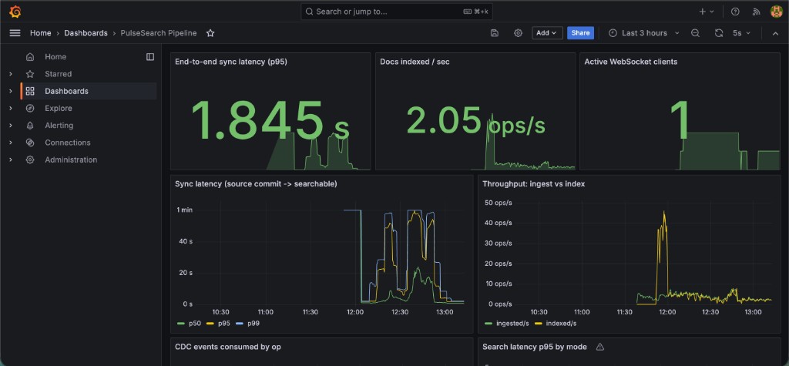Viewport: 789px width, 366px height.
Task: Open Alerting in sidebar
Action: (59, 126)
